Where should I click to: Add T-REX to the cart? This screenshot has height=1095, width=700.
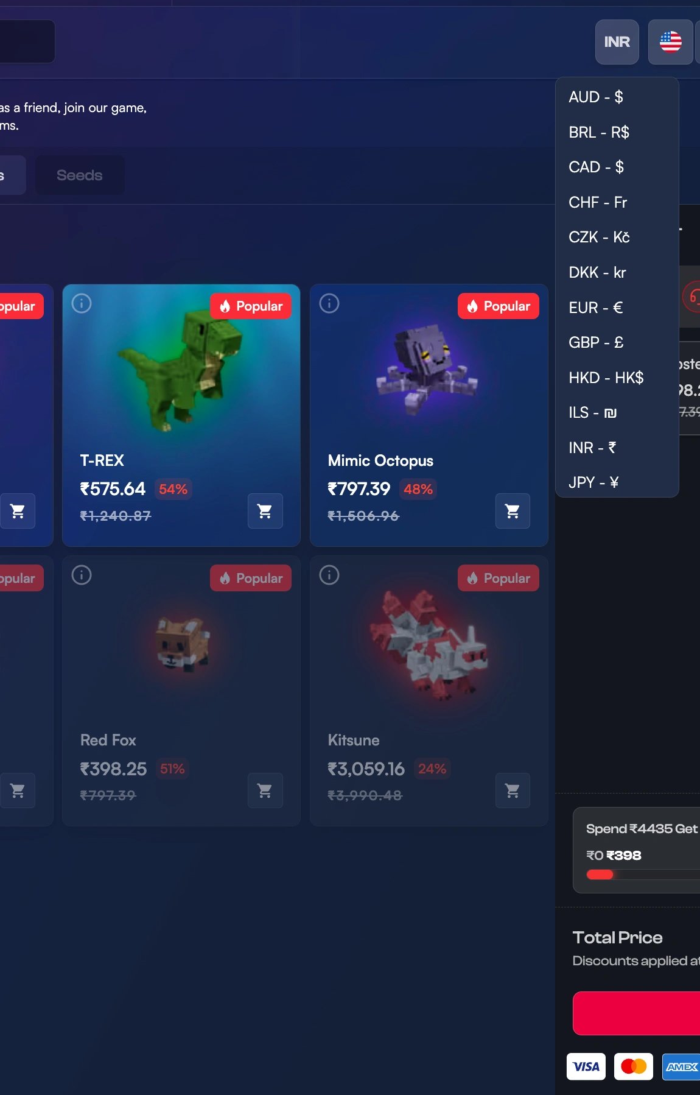pyautogui.click(x=265, y=511)
